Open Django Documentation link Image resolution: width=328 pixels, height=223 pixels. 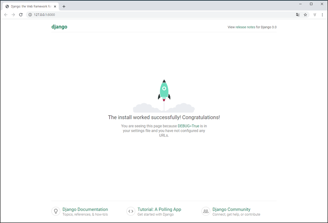pyautogui.click(x=85, y=210)
